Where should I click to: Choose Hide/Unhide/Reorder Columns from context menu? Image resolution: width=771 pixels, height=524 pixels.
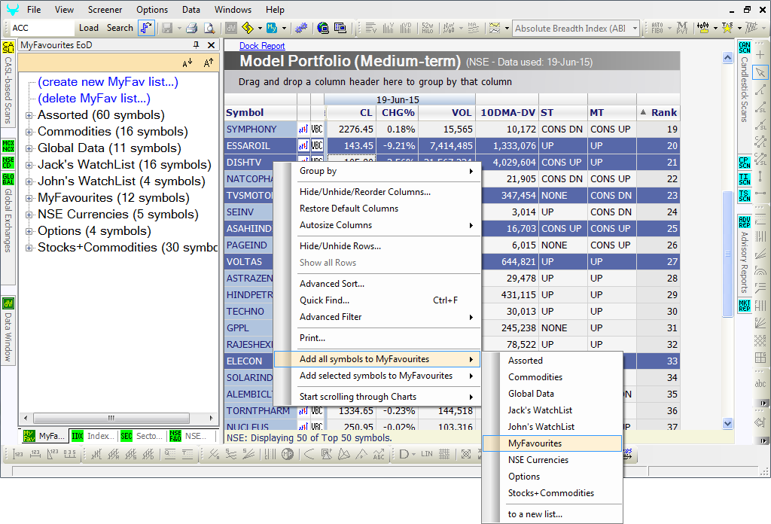coord(365,192)
